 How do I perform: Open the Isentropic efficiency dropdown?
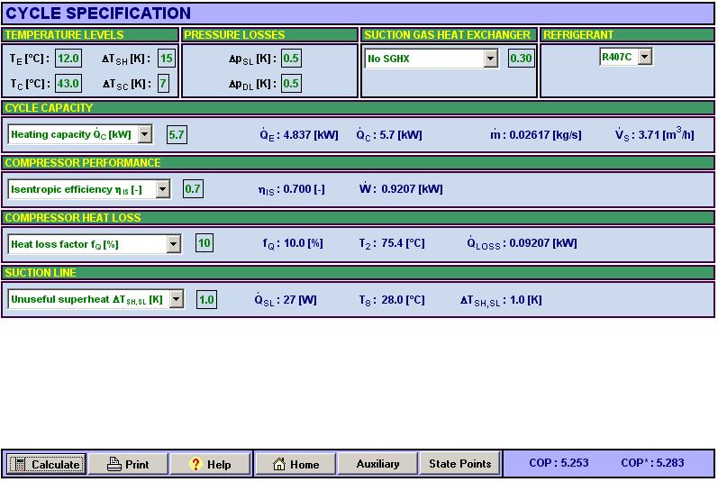pos(162,189)
